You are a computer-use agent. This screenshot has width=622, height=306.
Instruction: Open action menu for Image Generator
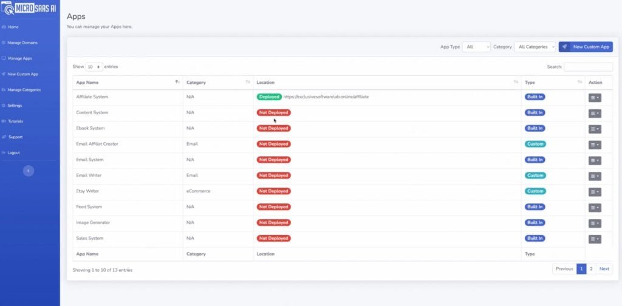595,223
